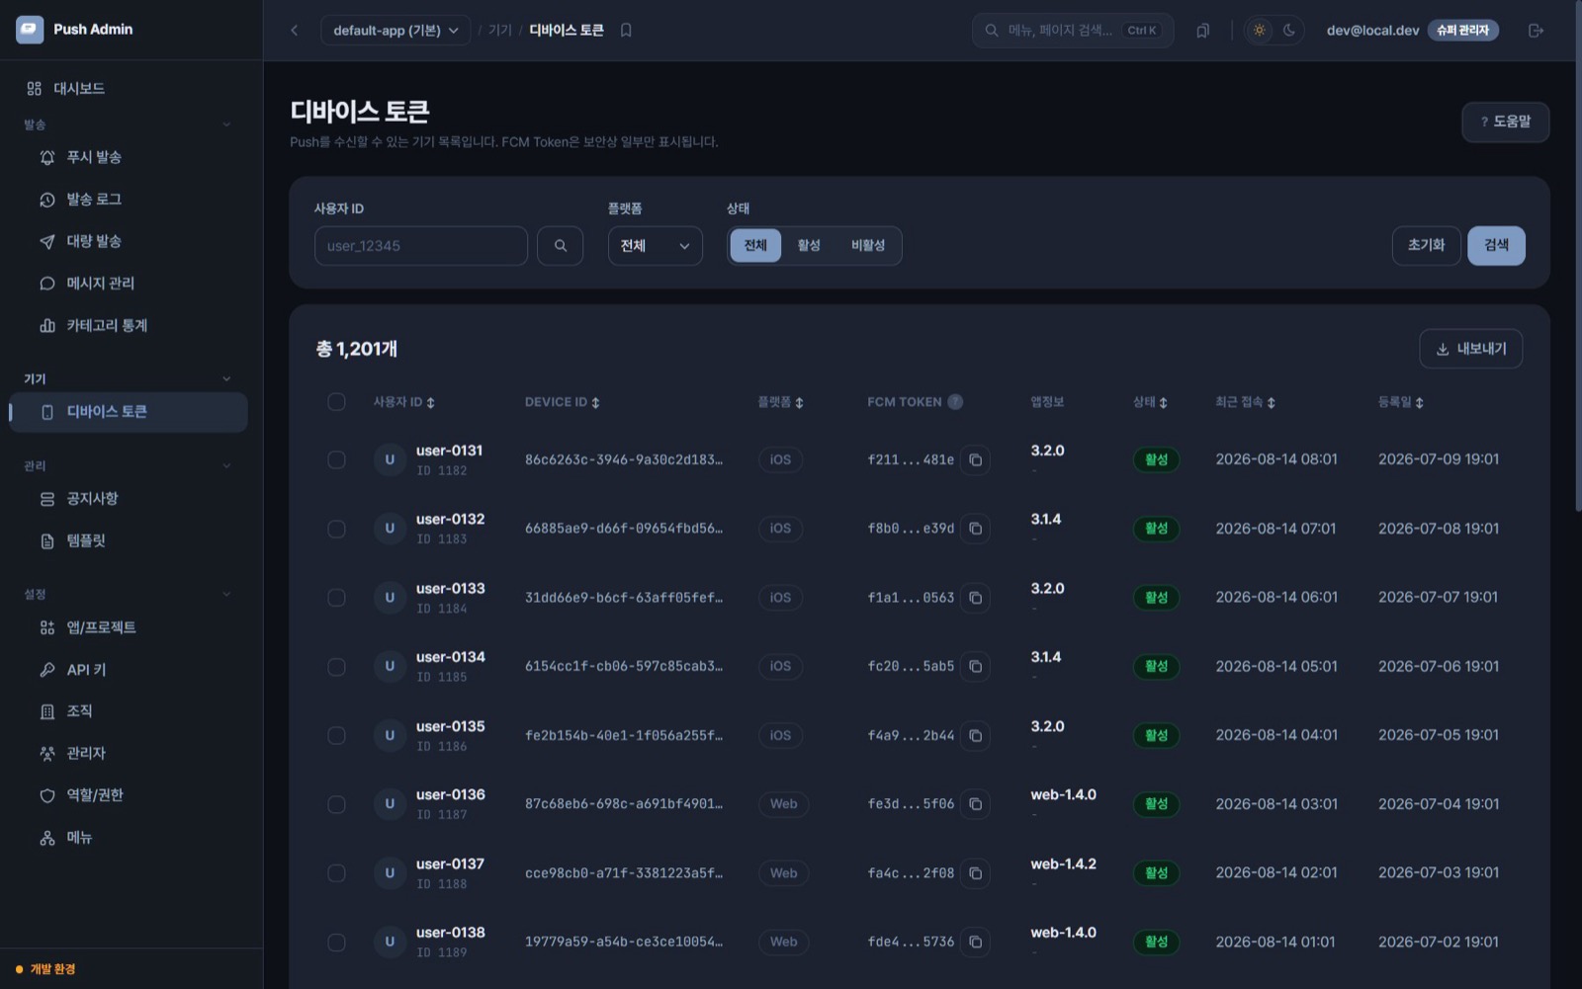Sort by DEVICE ID column
The image size is (1582, 989).
click(563, 402)
